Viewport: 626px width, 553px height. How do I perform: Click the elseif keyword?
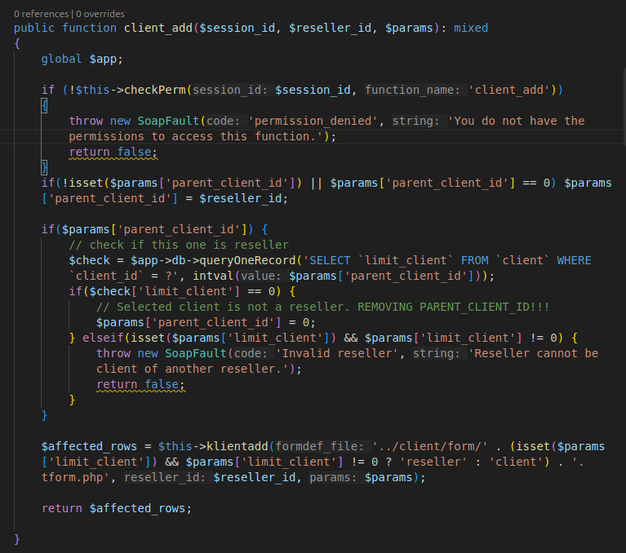point(103,338)
